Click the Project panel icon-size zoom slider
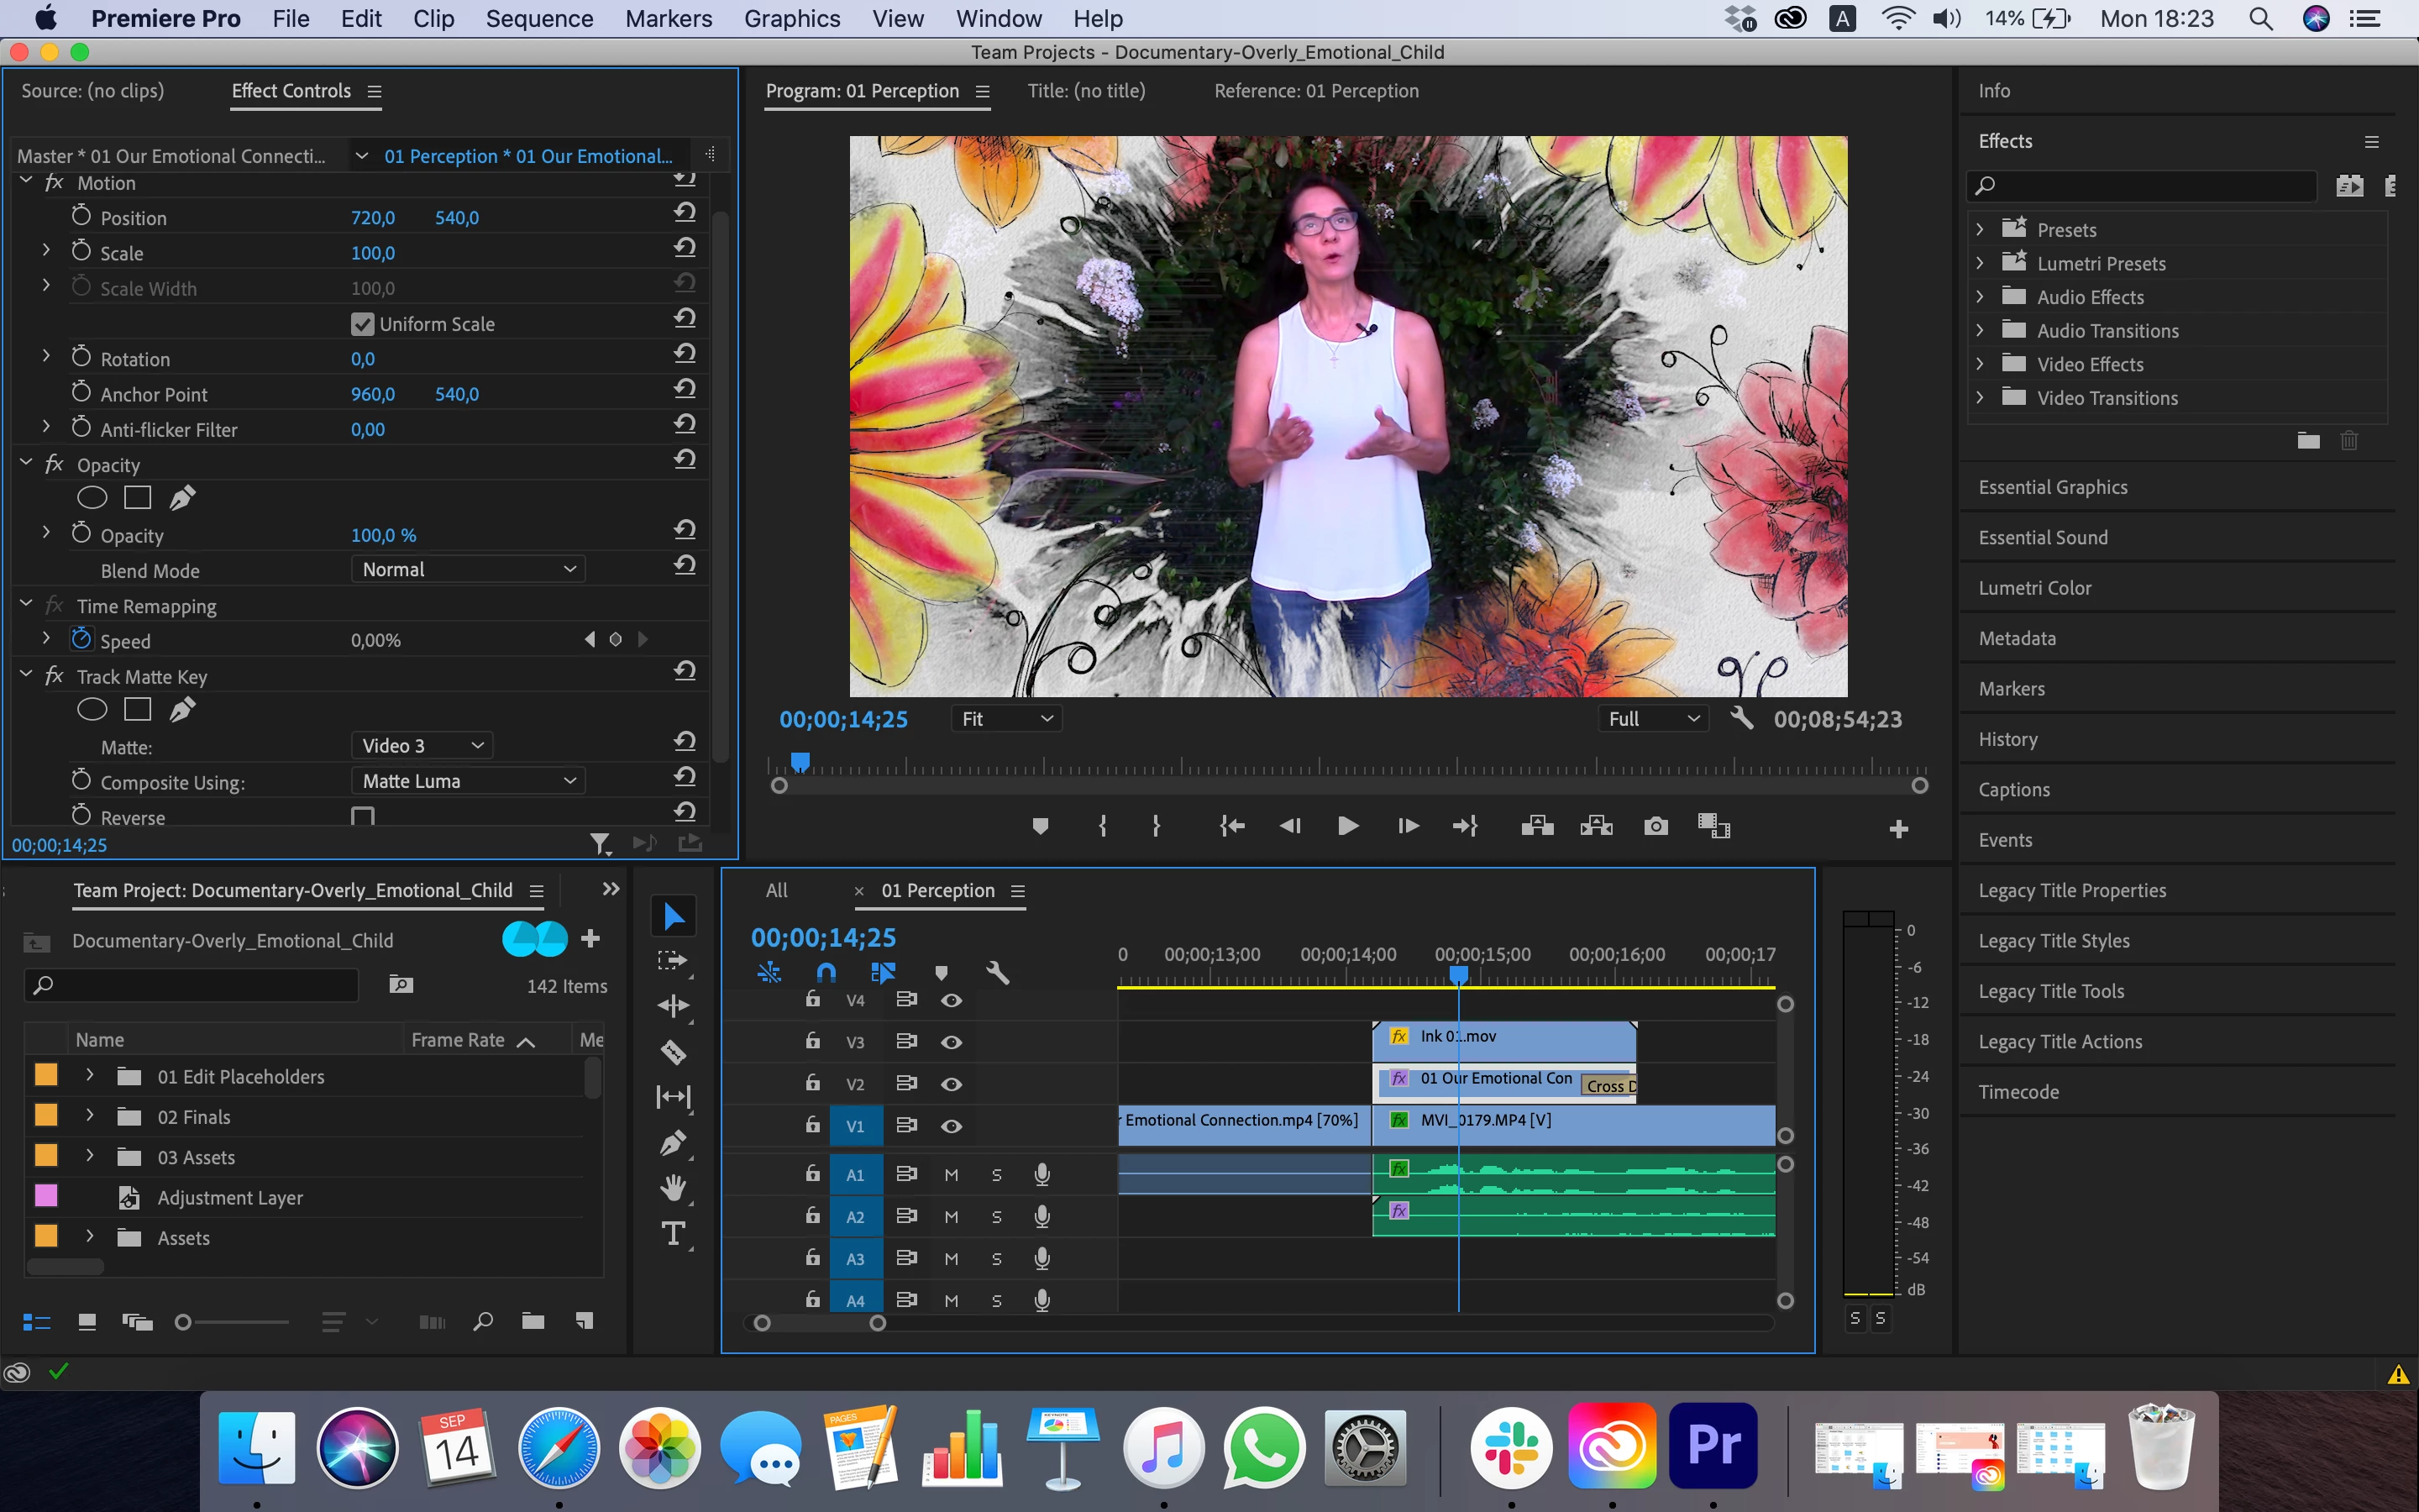2419x1512 pixels. tap(184, 1322)
